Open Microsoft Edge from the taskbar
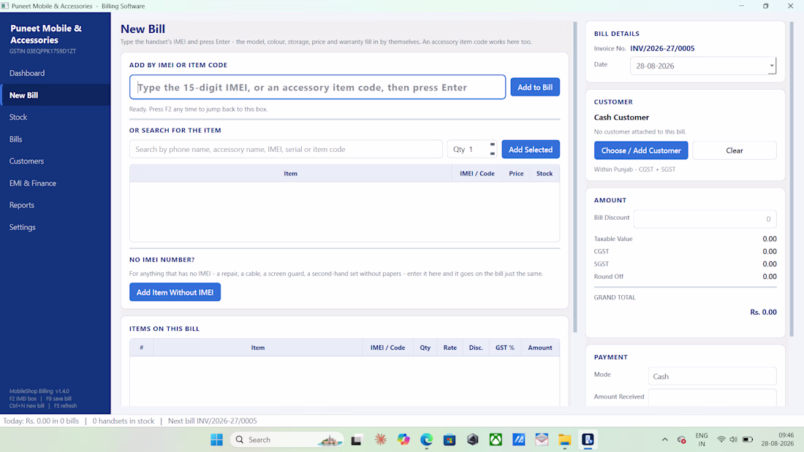 [427, 440]
